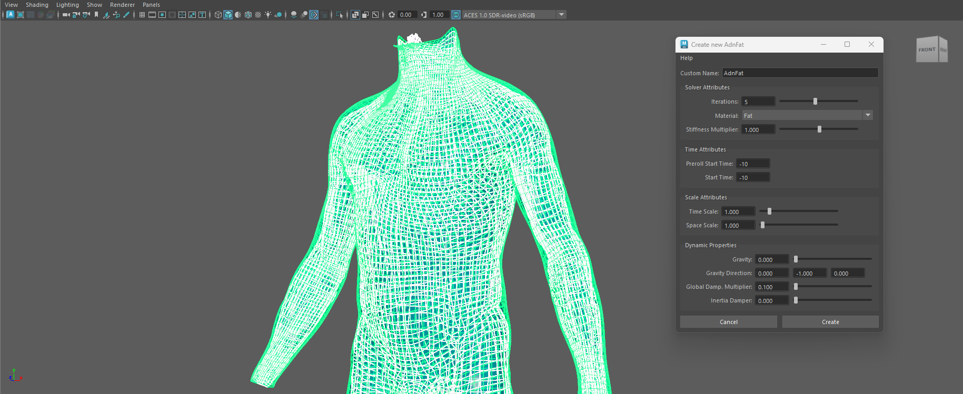Open the Help menu in AdnFat dialog
Image resolution: width=963 pixels, height=394 pixels.
pyautogui.click(x=686, y=58)
